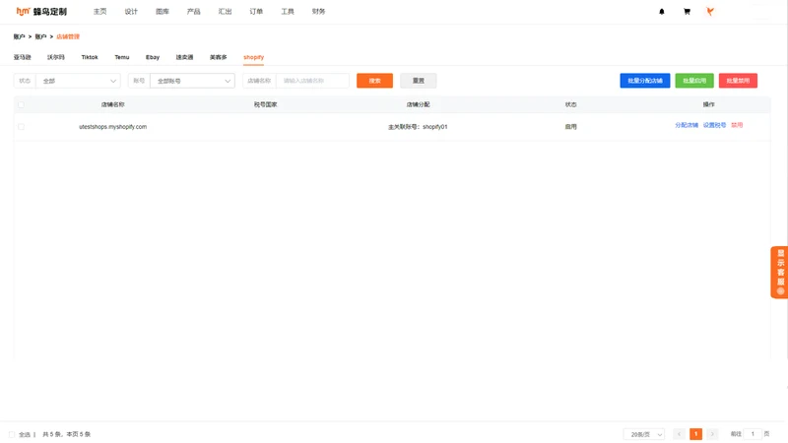
Task: Click the orange 搜索 search button
Action: click(x=374, y=81)
